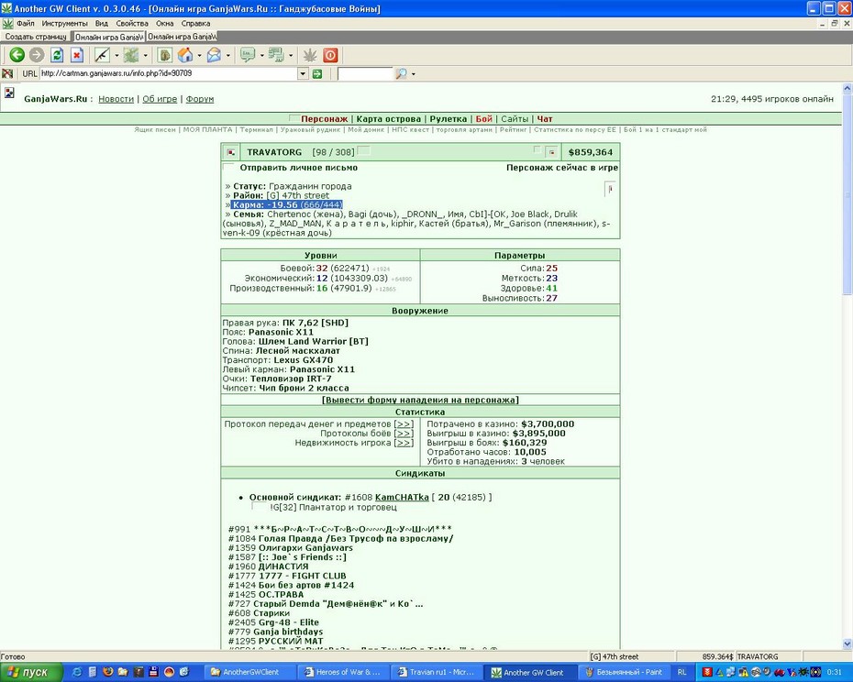
Task: Open the Чат link
Action: 545,119
